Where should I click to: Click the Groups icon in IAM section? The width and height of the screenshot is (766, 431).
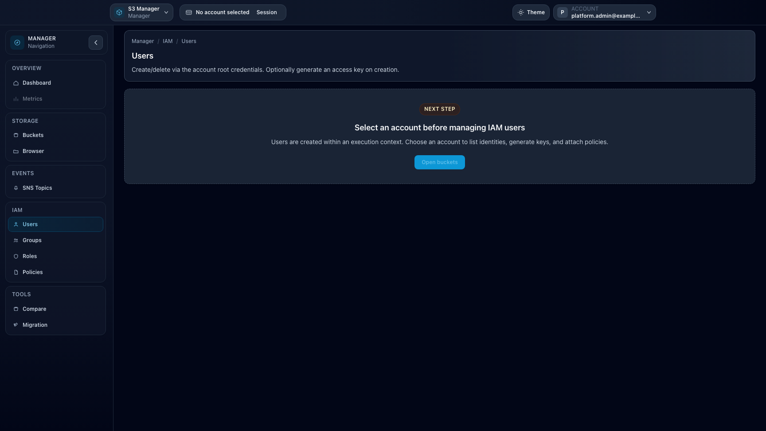(16, 240)
